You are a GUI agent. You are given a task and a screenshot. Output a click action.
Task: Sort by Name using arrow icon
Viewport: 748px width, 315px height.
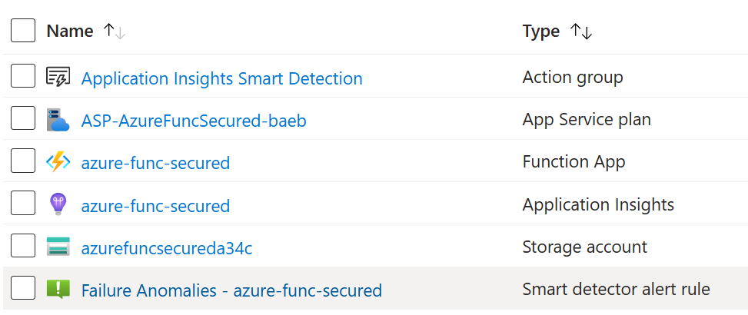tap(115, 31)
